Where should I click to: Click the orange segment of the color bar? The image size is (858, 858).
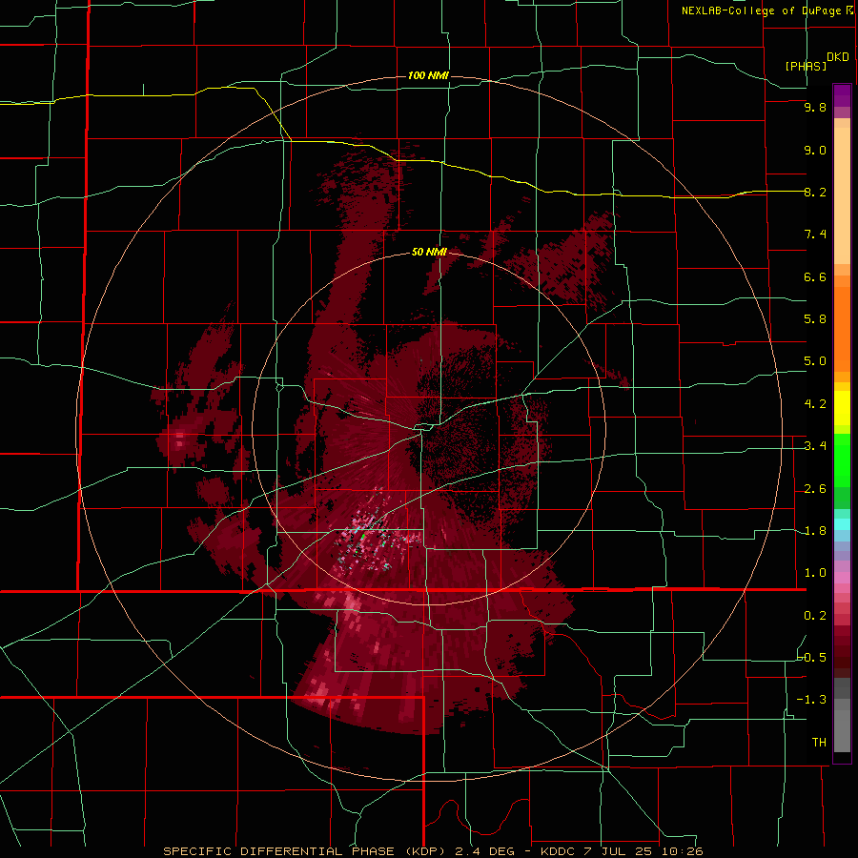[842, 328]
